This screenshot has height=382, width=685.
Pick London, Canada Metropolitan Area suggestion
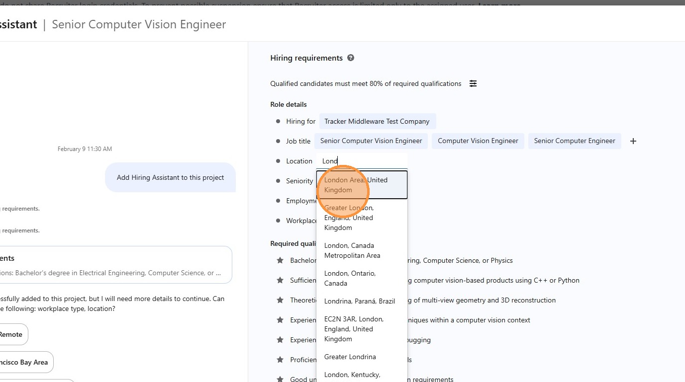tap(362, 250)
